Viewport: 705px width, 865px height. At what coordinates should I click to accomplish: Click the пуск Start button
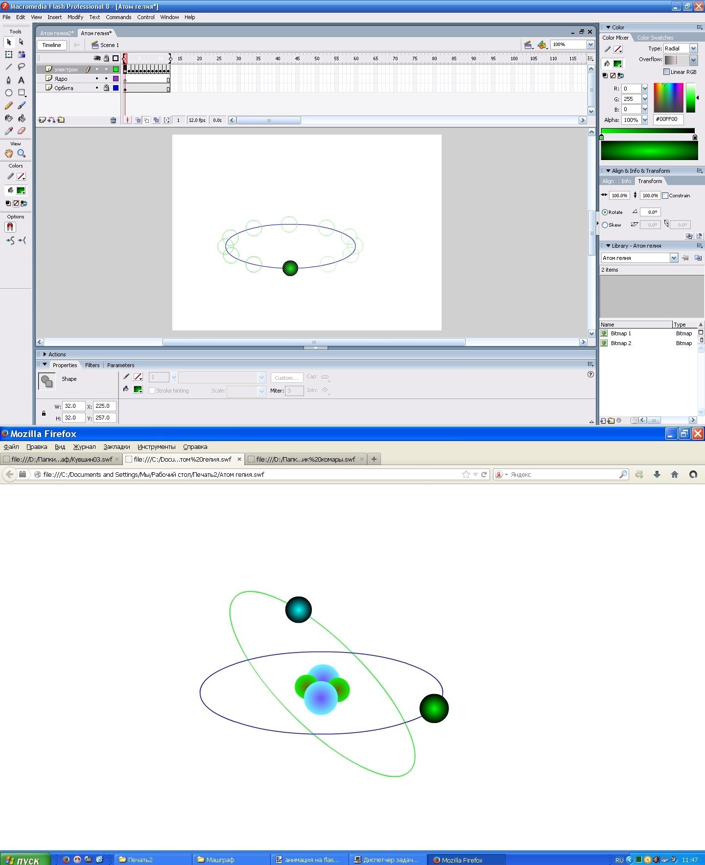pyautogui.click(x=25, y=860)
